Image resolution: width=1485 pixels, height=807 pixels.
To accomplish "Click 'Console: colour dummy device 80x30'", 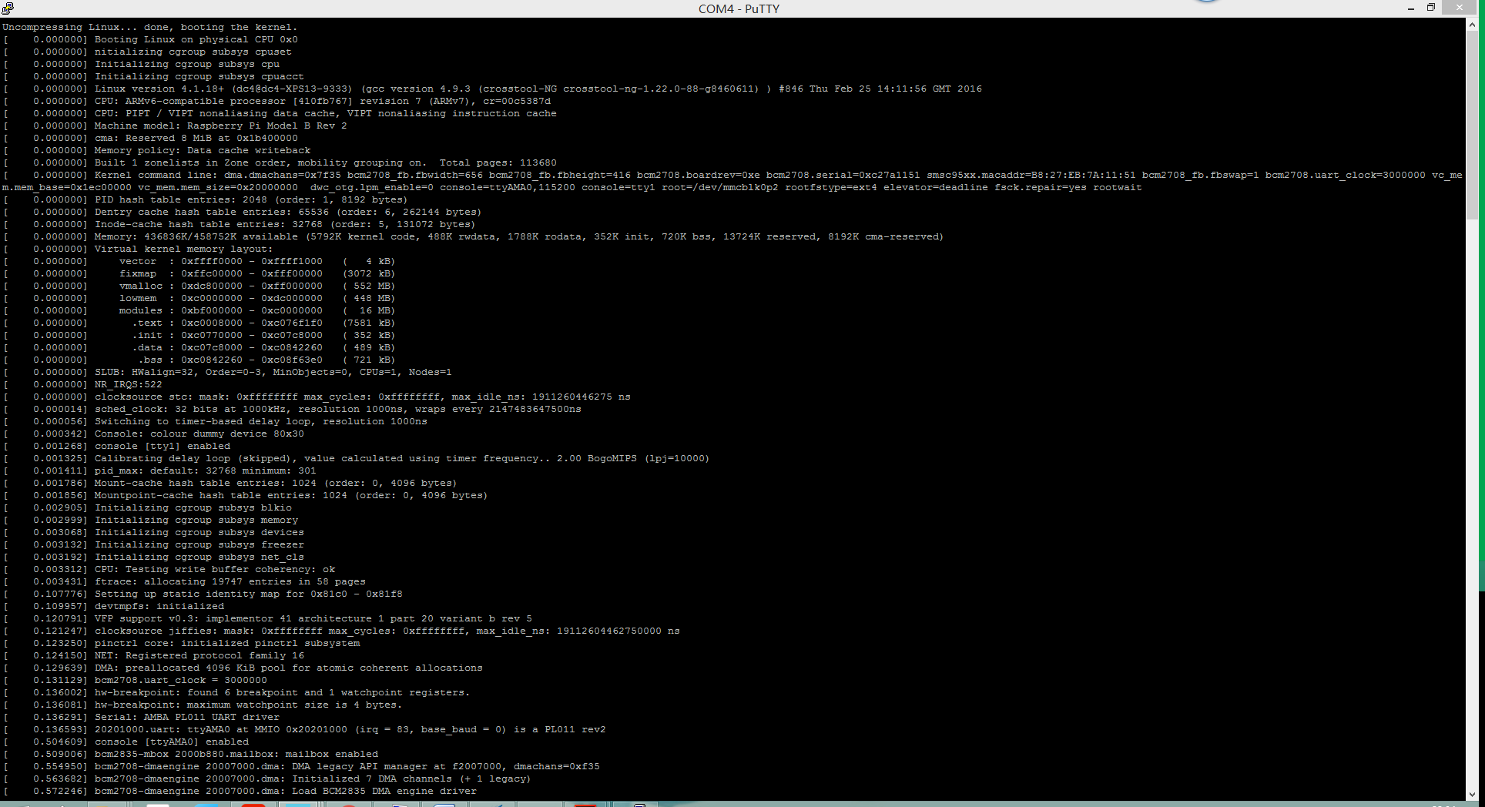I will click(x=199, y=434).
